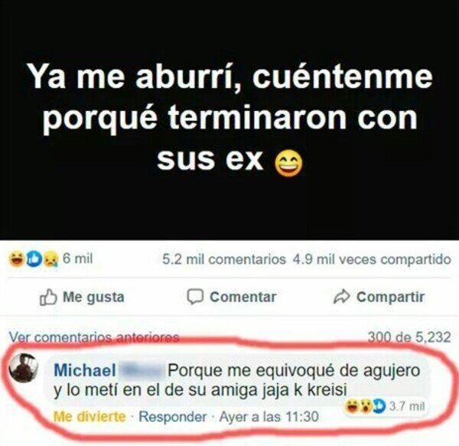
Task: Open the 5.2 mil comentarios list
Action: (x=224, y=259)
